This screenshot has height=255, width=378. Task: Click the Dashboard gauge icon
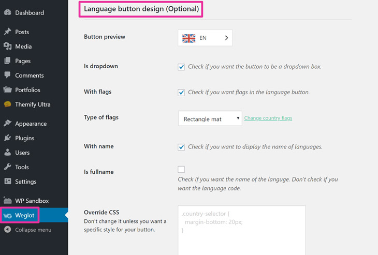7,12
